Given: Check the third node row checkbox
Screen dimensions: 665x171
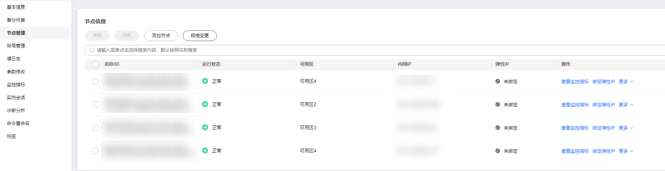Looking at the screenshot, I should click(95, 128).
